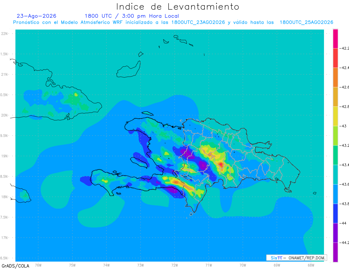Click the "22N" latitude label
The width and height of the screenshot is (349, 269).
coord(5,34)
